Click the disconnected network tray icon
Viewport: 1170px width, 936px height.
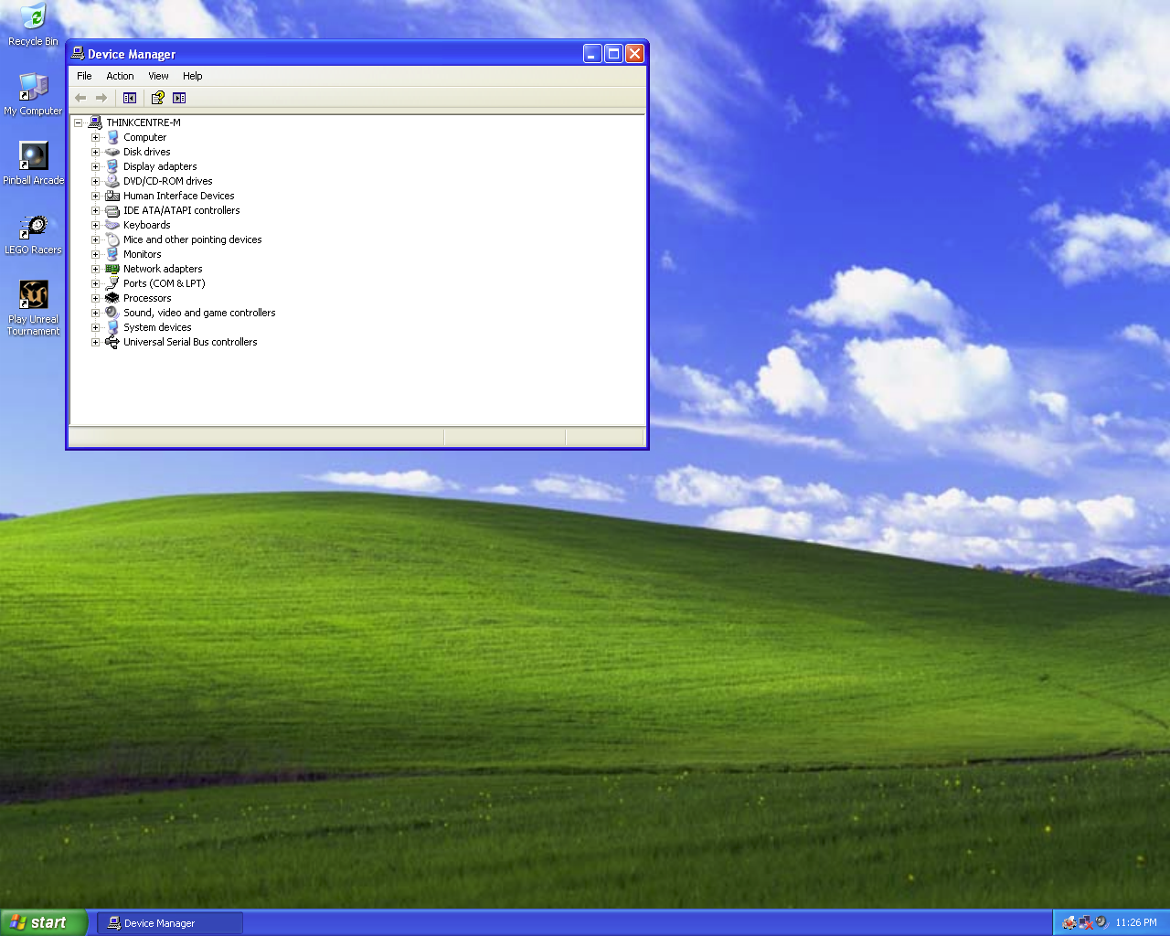[x=1085, y=922]
